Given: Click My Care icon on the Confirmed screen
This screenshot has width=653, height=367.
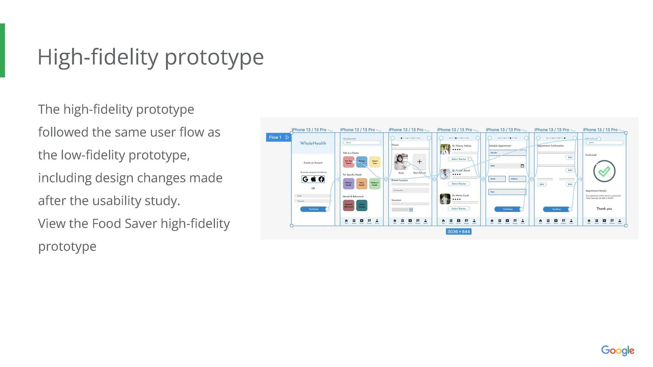Looking at the screenshot, I should coord(604,221).
